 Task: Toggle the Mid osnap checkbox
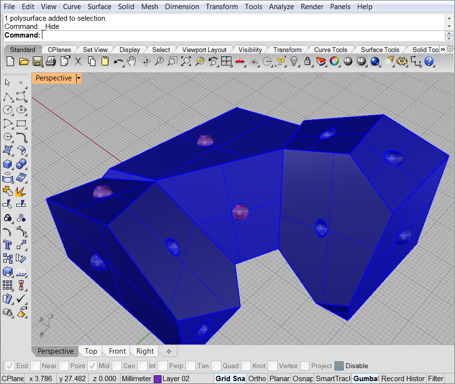(92, 366)
